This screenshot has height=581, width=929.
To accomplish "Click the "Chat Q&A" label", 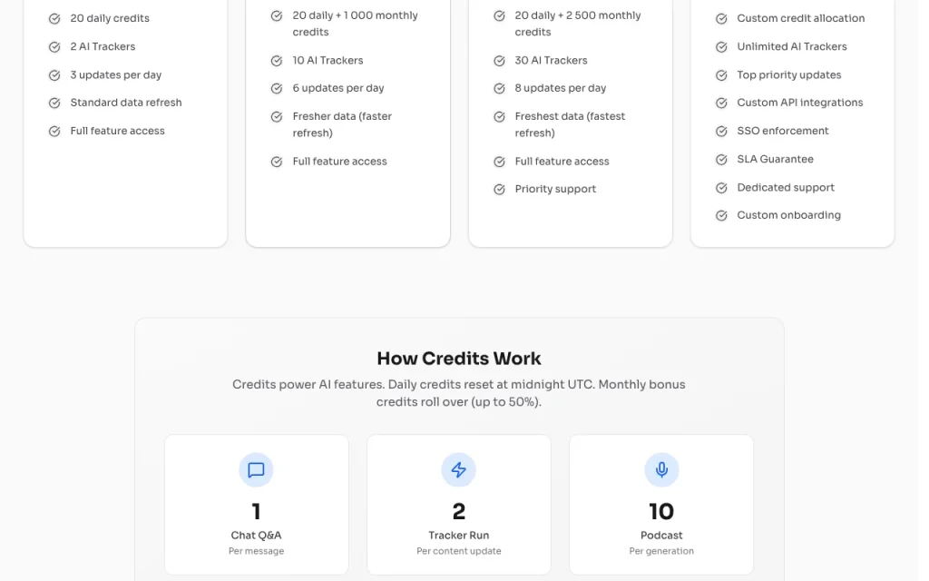I will pyautogui.click(x=256, y=536).
